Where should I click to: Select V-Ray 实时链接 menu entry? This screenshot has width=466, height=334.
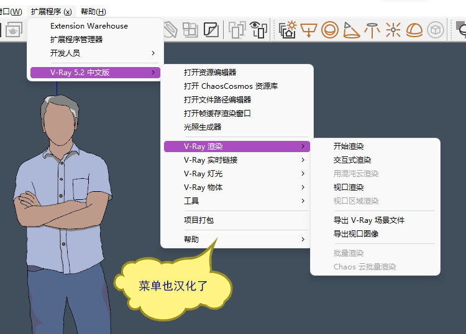click(x=237, y=160)
